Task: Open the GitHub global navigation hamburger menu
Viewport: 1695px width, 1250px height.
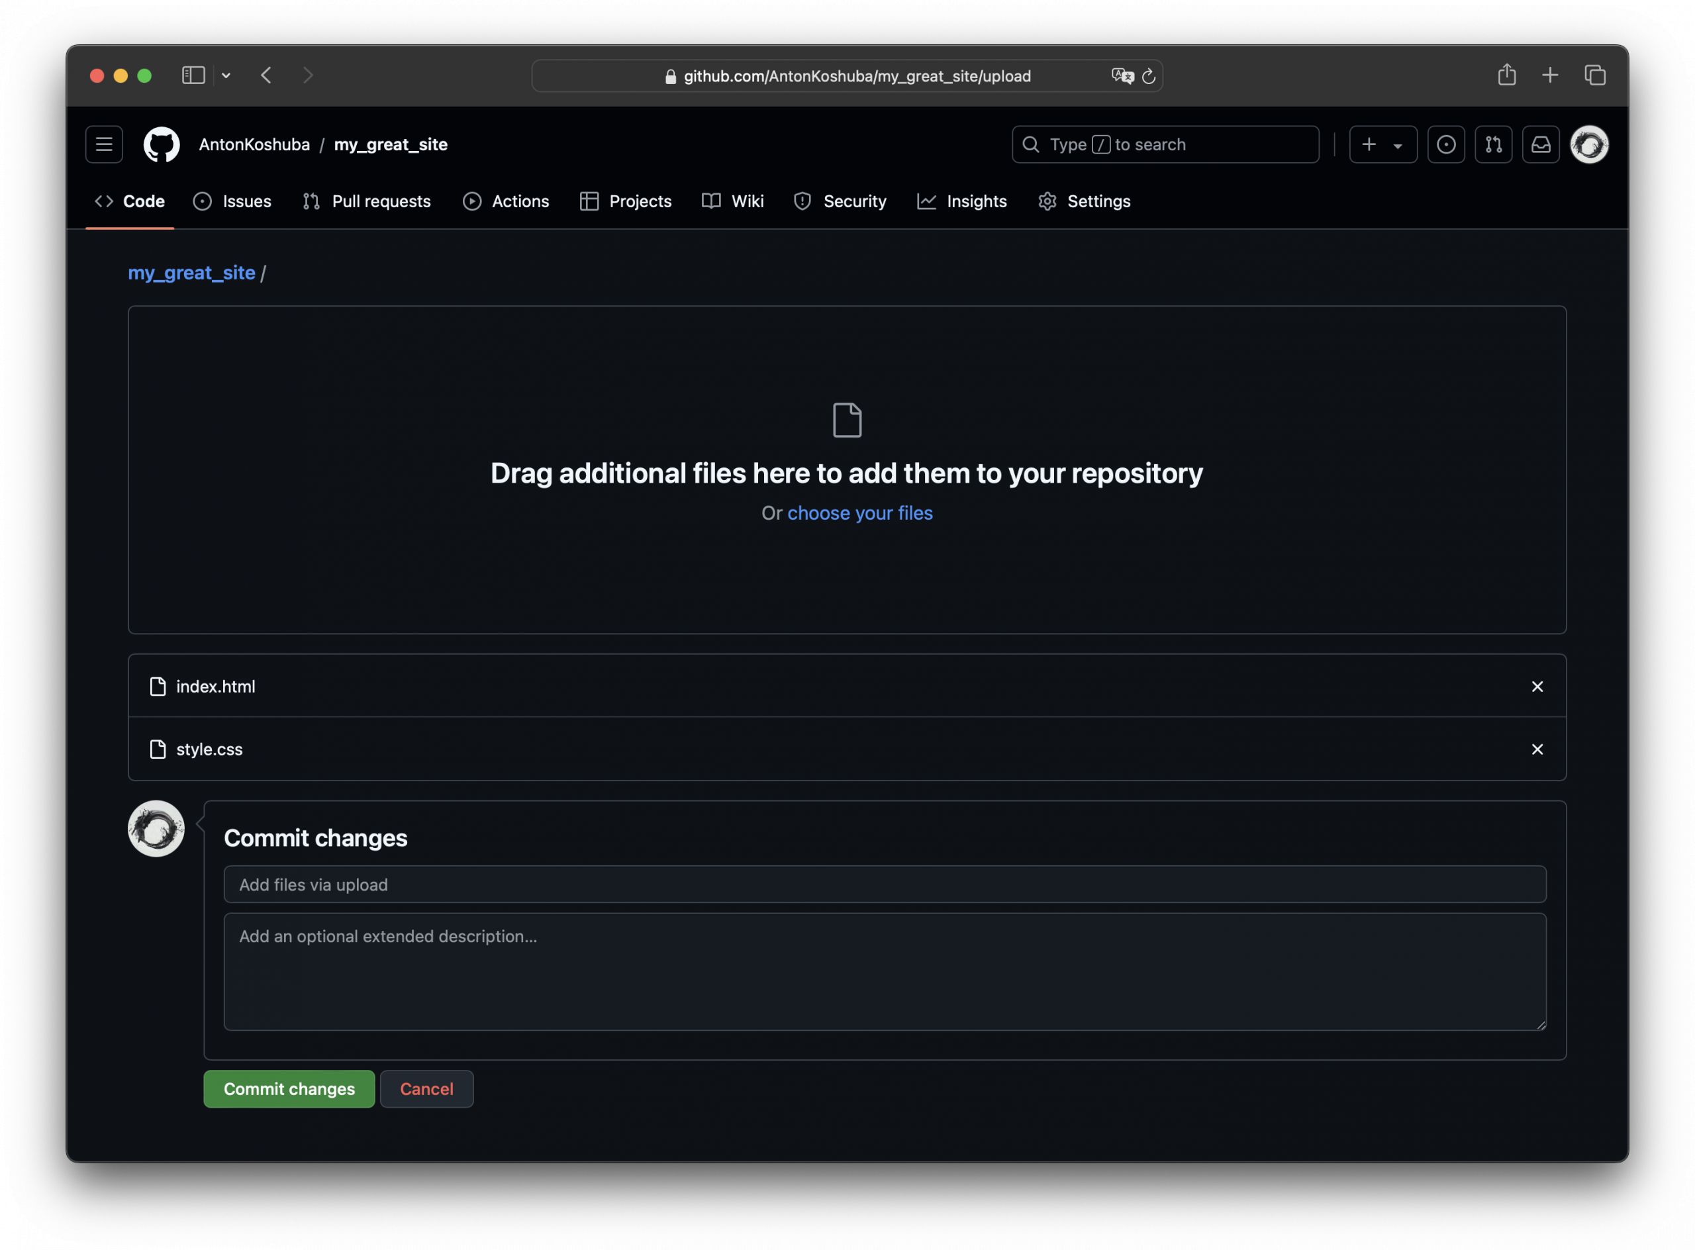Action: [x=104, y=144]
